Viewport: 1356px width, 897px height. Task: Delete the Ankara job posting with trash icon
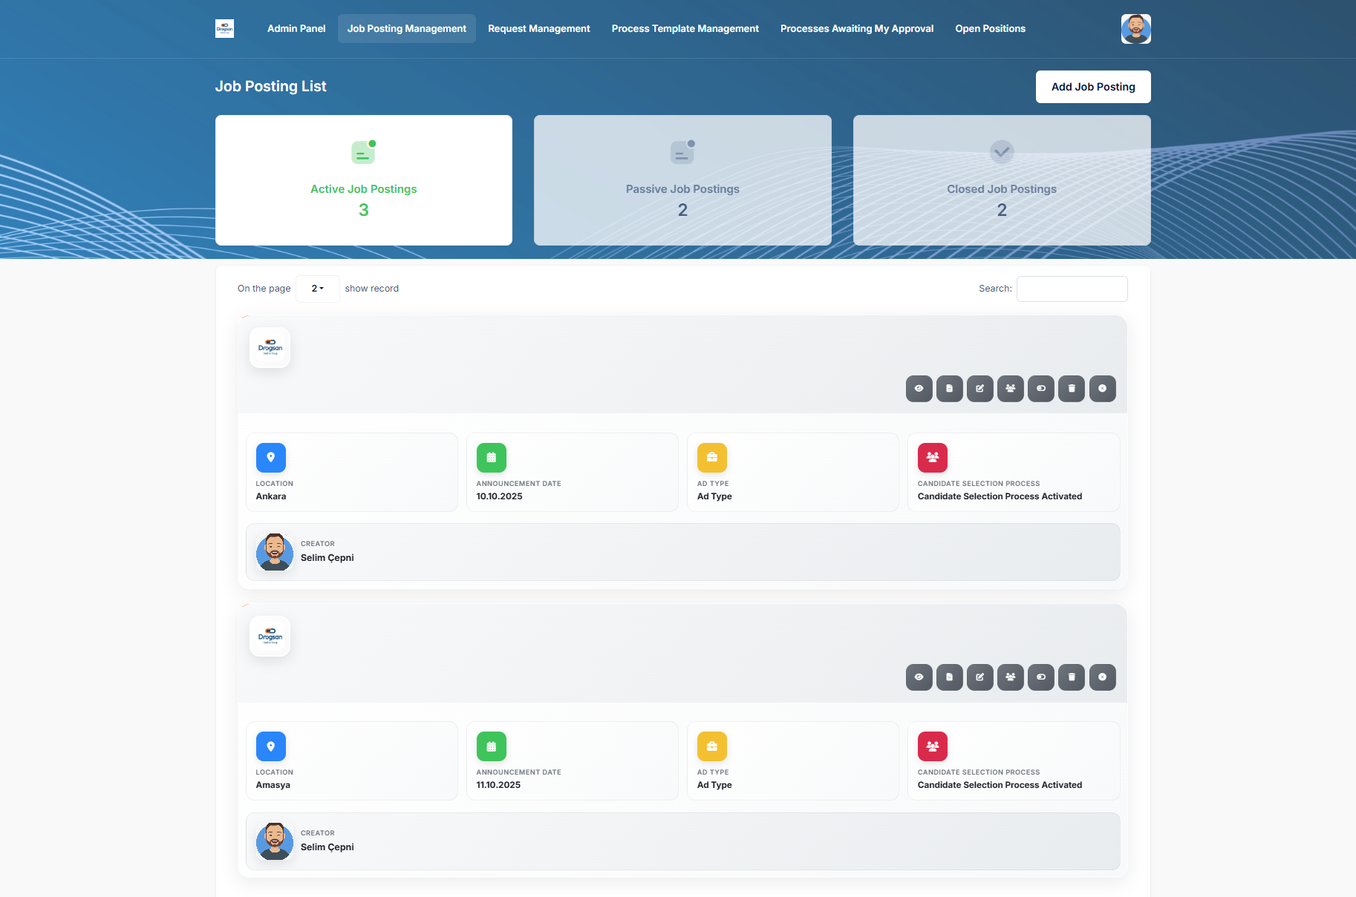coord(1071,388)
